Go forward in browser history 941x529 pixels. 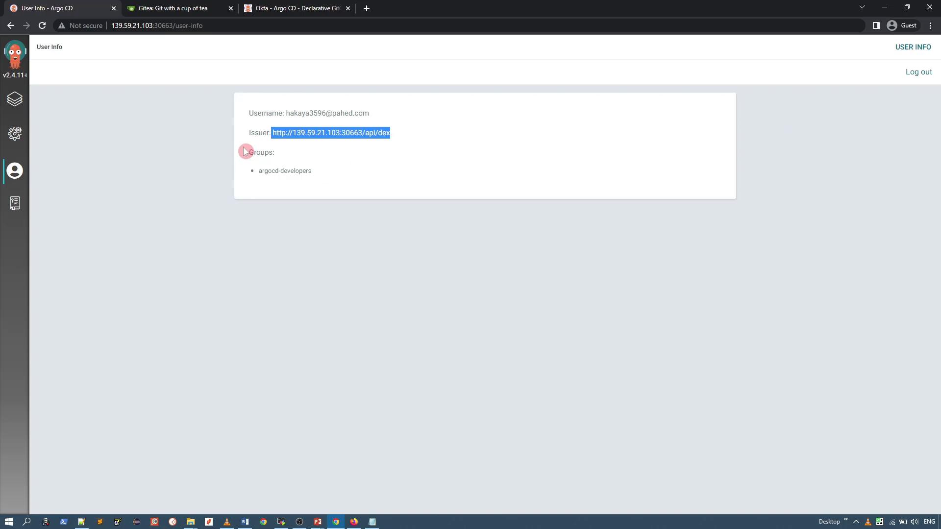[26, 25]
